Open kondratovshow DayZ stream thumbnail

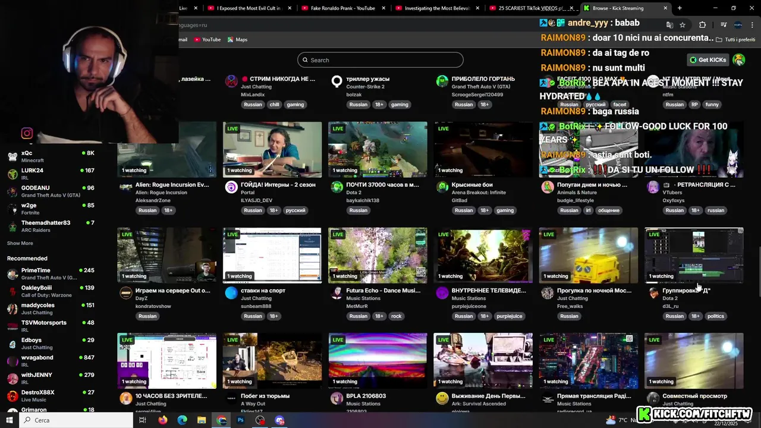coord(167,255)
